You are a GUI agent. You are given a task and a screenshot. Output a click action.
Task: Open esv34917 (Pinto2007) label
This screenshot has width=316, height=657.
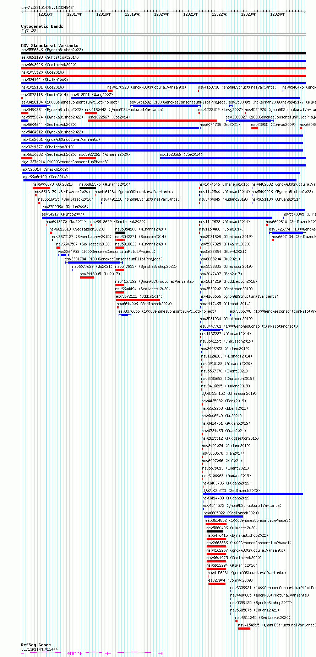[63, 214]
